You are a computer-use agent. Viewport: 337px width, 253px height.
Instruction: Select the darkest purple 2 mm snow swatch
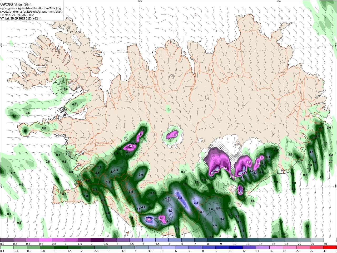97,240
